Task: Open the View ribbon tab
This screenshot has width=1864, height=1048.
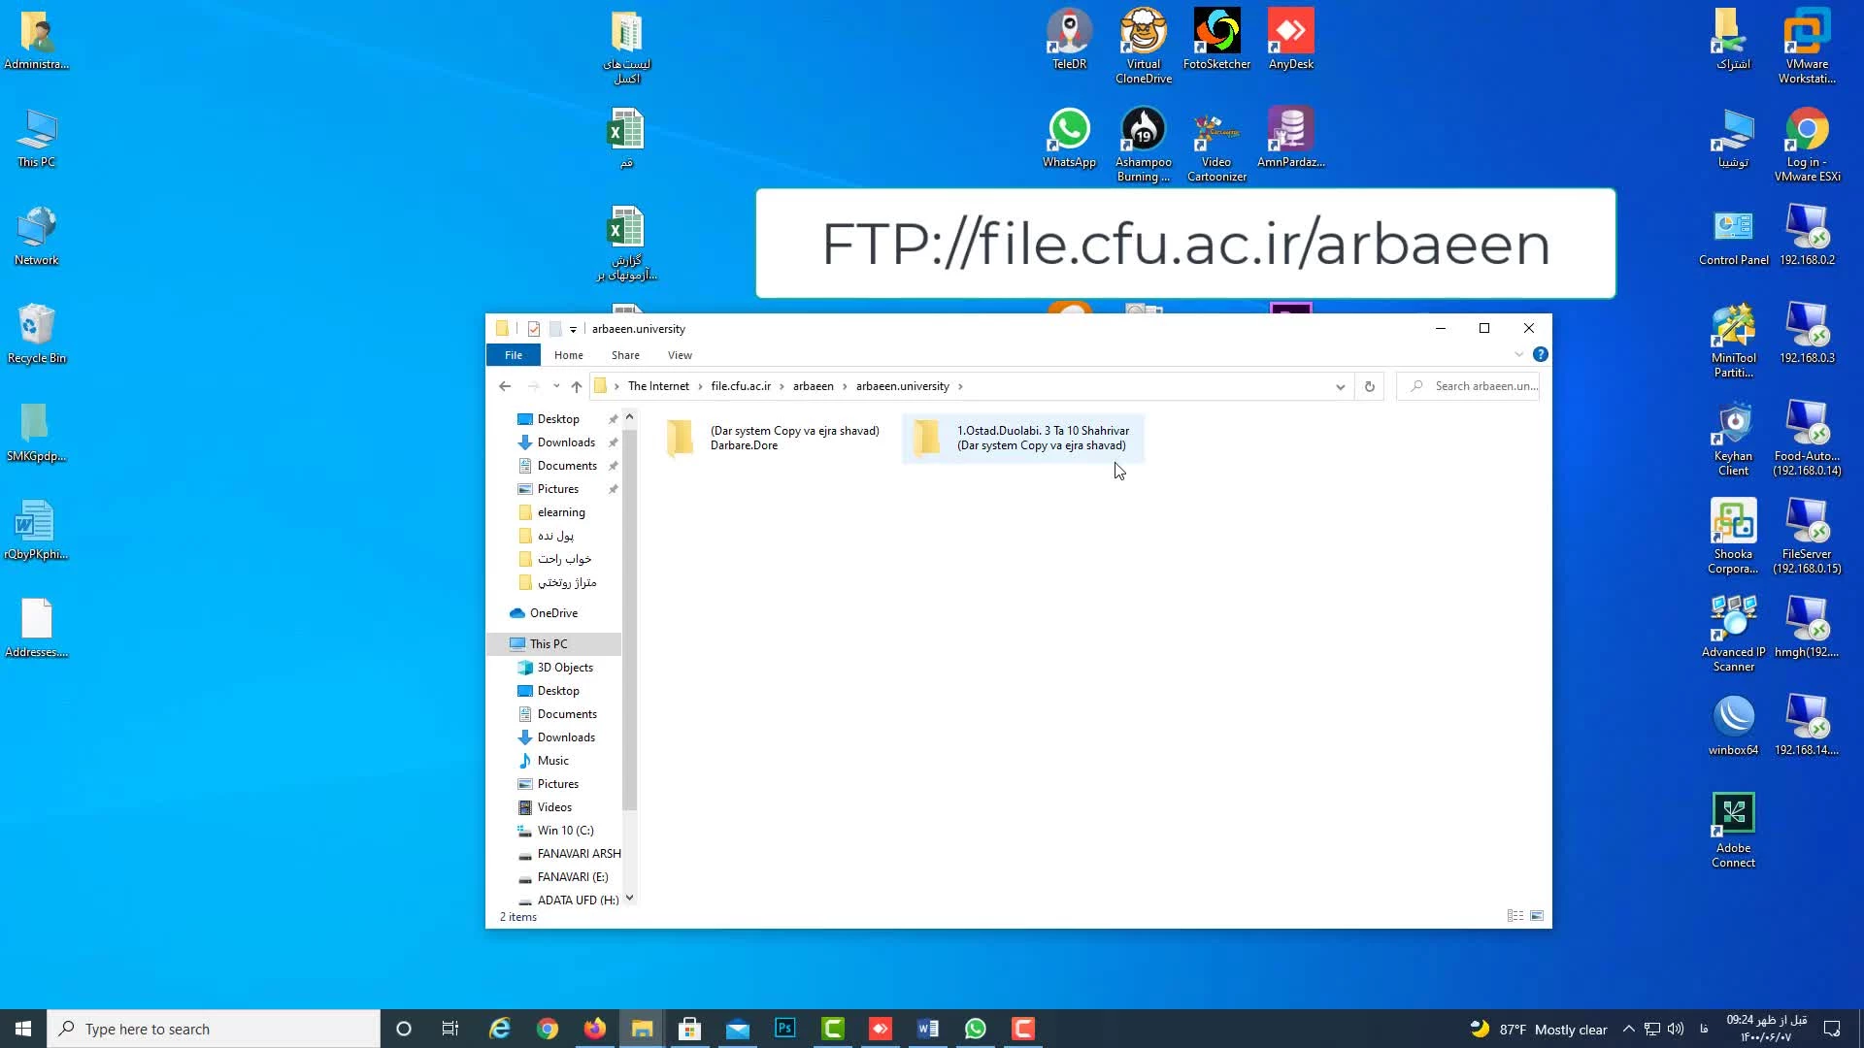Action: [x=680, y=355]
